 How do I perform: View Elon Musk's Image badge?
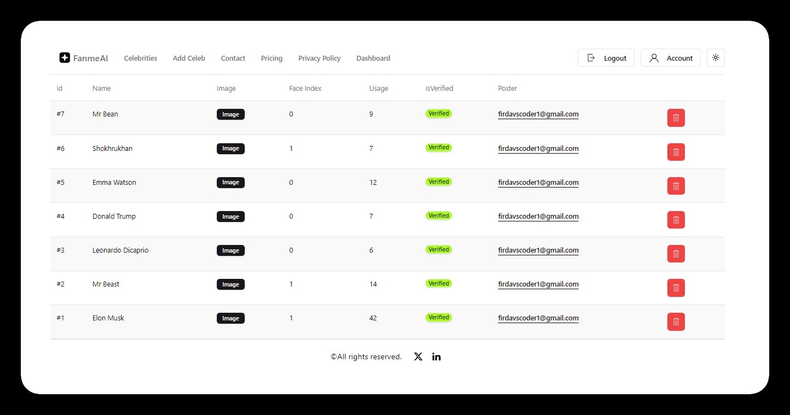tap(230, 318)
